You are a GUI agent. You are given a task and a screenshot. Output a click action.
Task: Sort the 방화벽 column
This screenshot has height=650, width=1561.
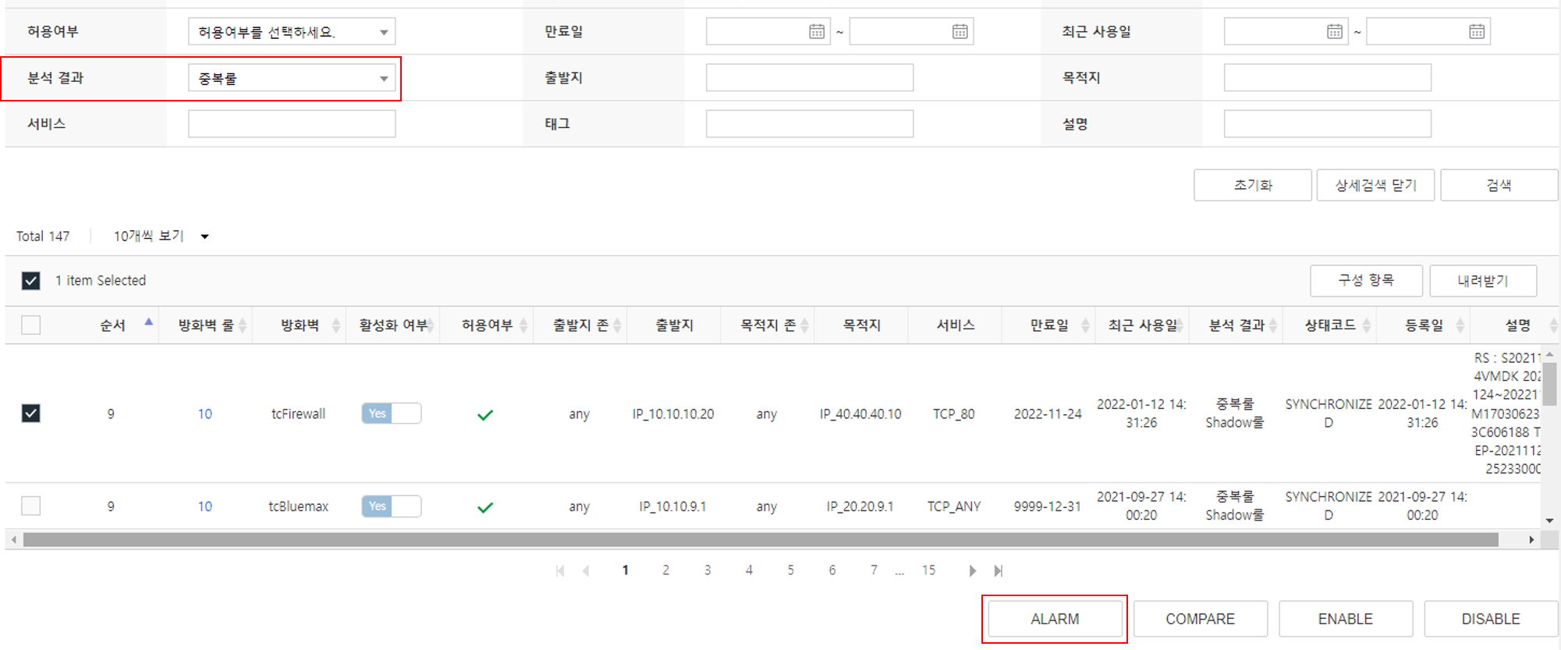336,325
